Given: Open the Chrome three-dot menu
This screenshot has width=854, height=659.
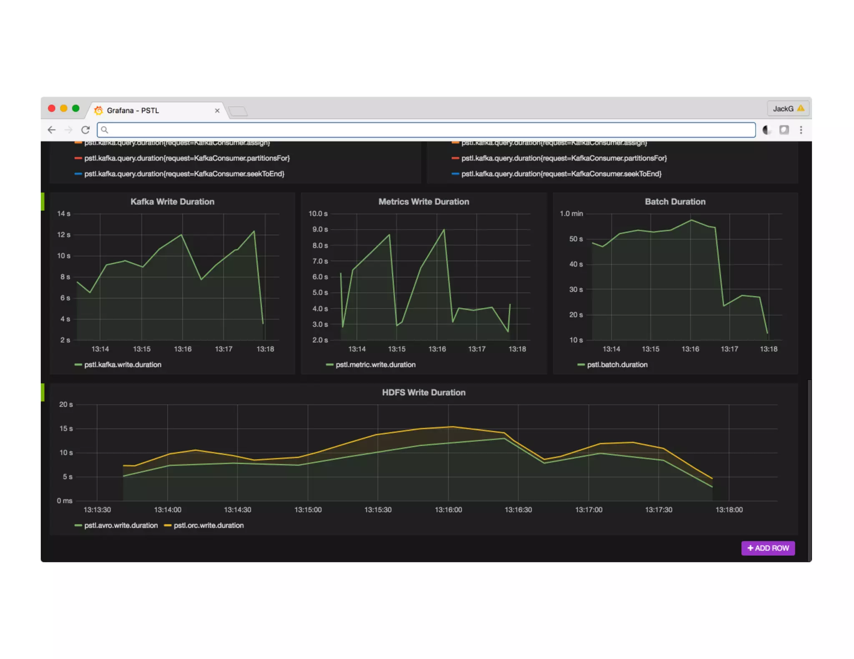Looking at the screenshot, I should pos(801,130).
